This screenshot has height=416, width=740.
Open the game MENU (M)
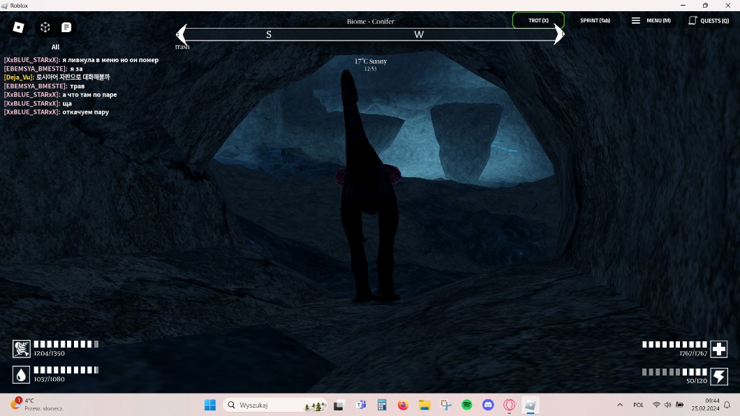click(651, 20)
